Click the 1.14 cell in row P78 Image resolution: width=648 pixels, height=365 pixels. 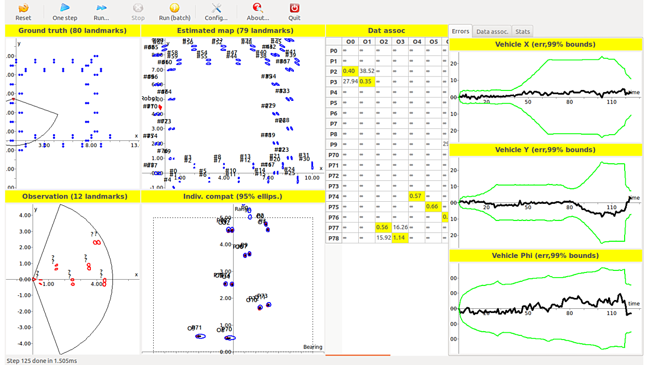coord(399,238)
